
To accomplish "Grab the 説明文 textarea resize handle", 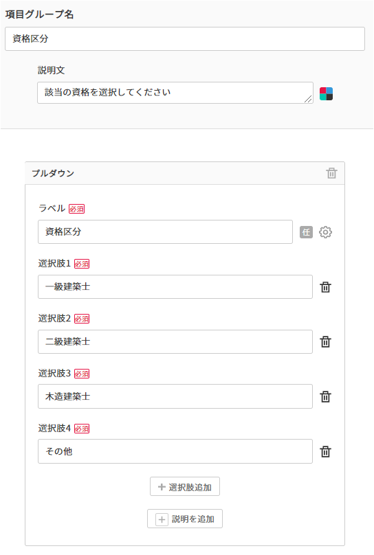I will 309,99.
